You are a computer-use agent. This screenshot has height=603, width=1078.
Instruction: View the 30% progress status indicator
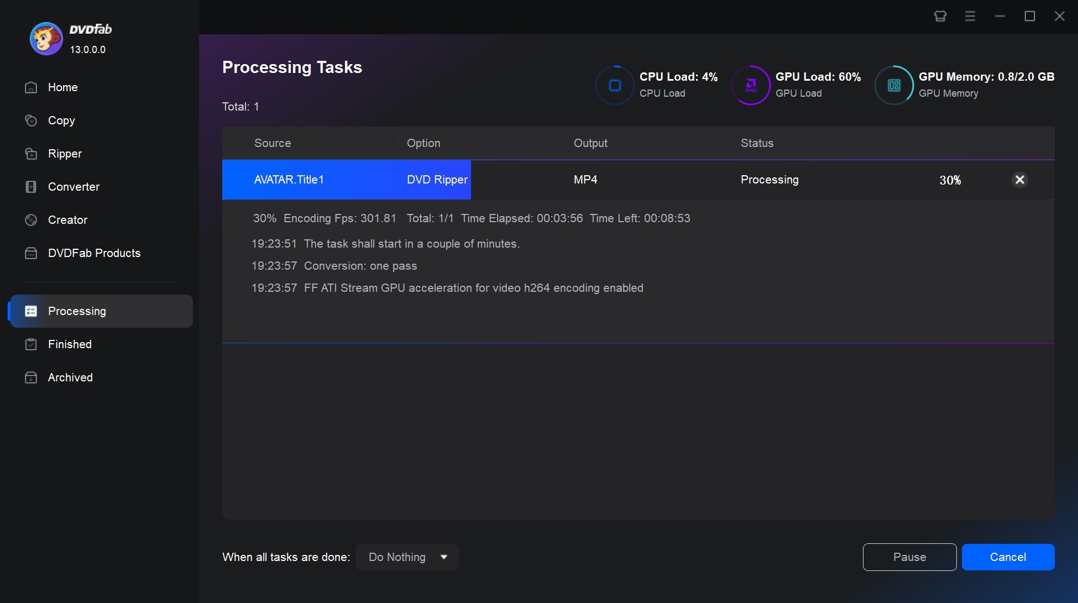[950, 180]
